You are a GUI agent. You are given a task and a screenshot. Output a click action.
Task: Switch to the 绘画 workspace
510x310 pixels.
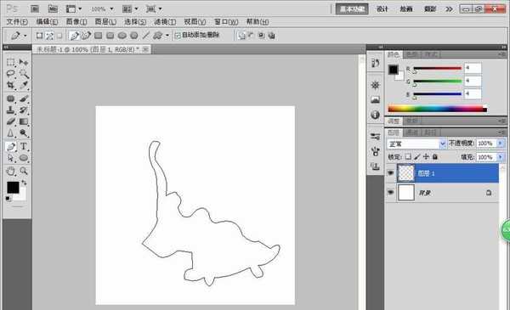pyautogui.click(x=406, y=9)
